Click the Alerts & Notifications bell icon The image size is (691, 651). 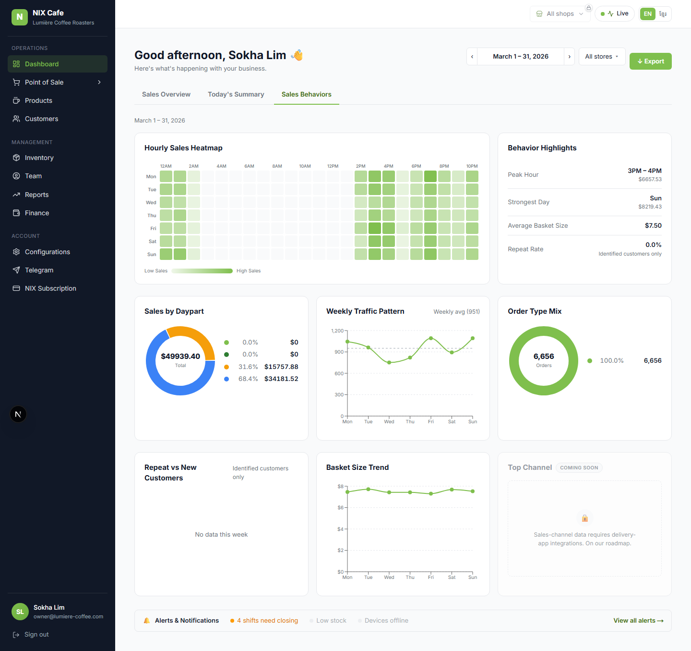pyautogui.click(x=147, y=621)
